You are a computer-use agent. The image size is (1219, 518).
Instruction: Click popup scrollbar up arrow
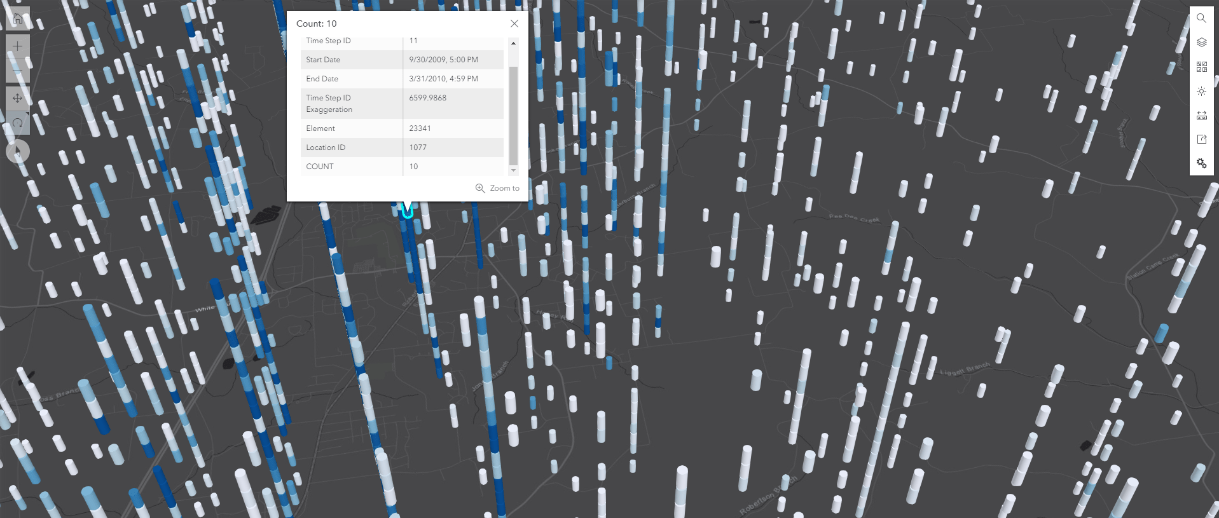(x=514, y=43)
